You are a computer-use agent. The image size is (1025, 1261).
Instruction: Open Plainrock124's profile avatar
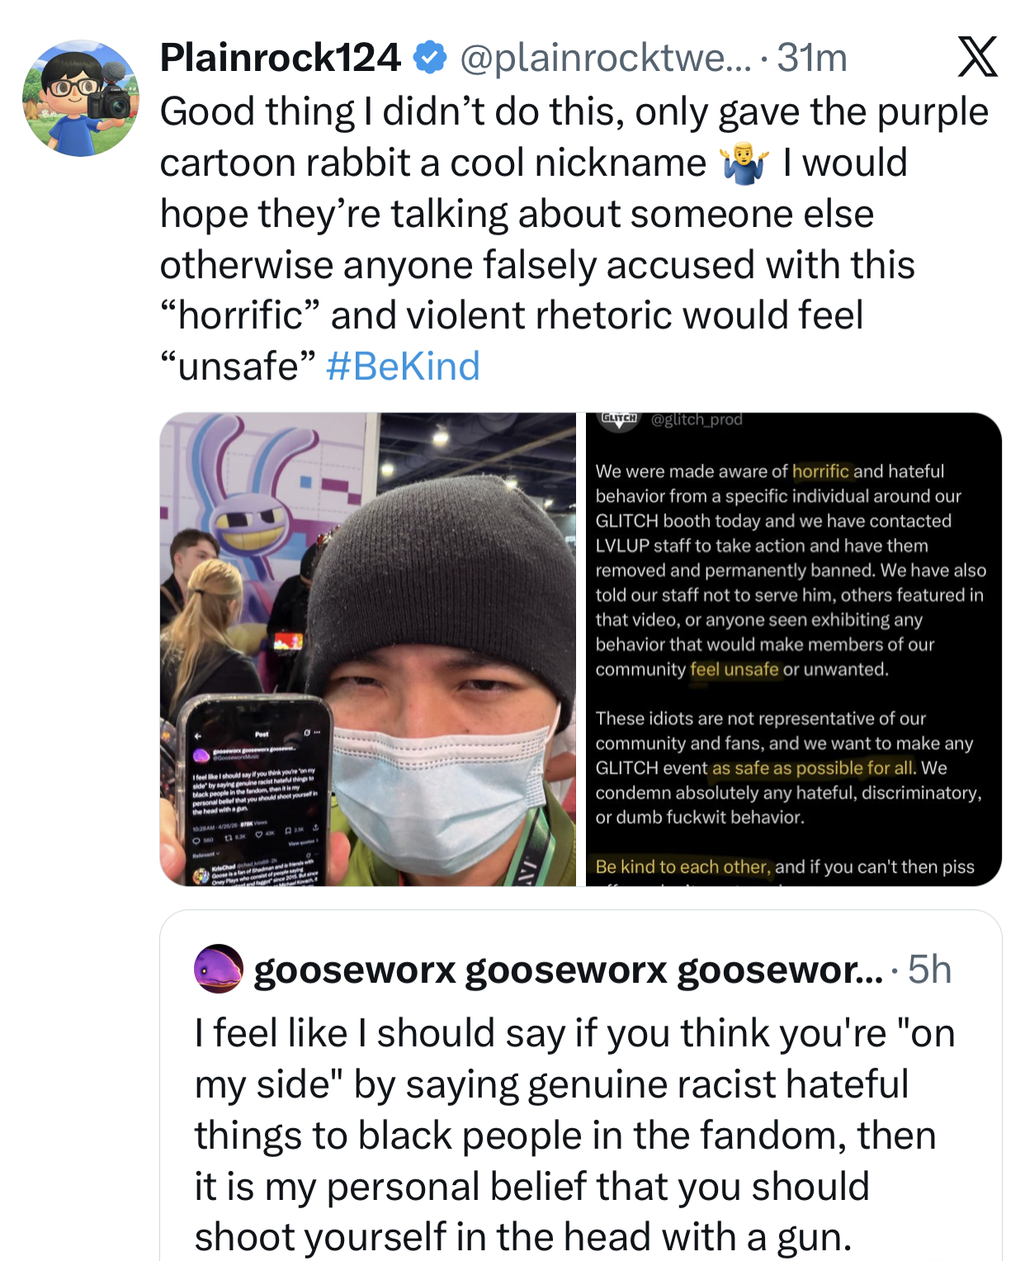click(x=80, y=98)
